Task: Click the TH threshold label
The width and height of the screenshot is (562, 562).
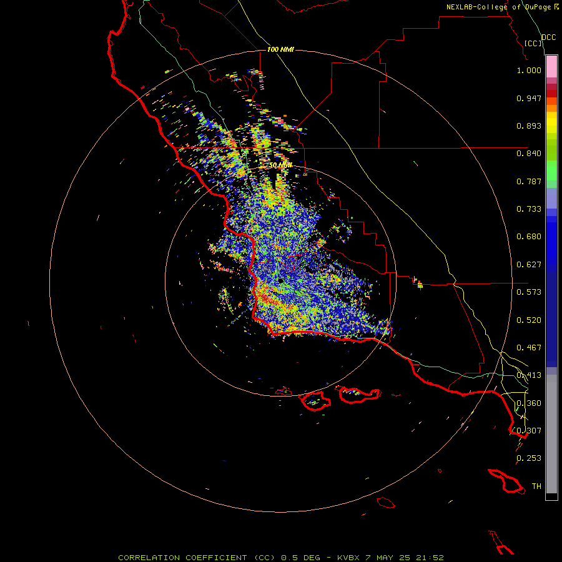Action: [x=536, y=486]
